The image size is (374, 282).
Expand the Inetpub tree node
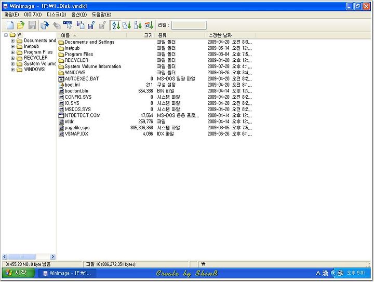(12, 47)
